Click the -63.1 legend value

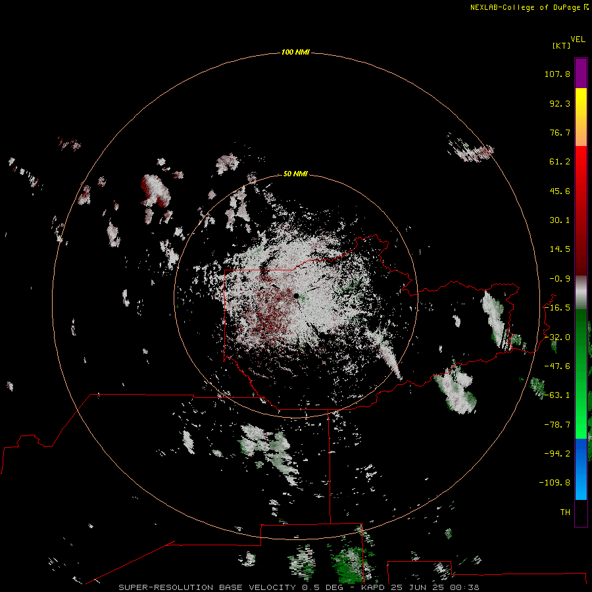[x=557, y=395]
